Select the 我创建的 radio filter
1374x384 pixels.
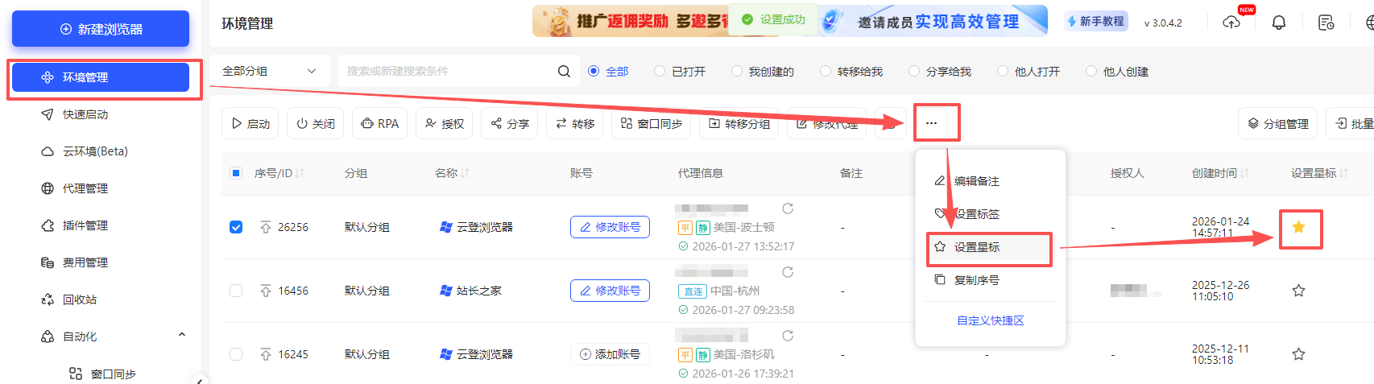pyautogui.click(x=763, y=72)
